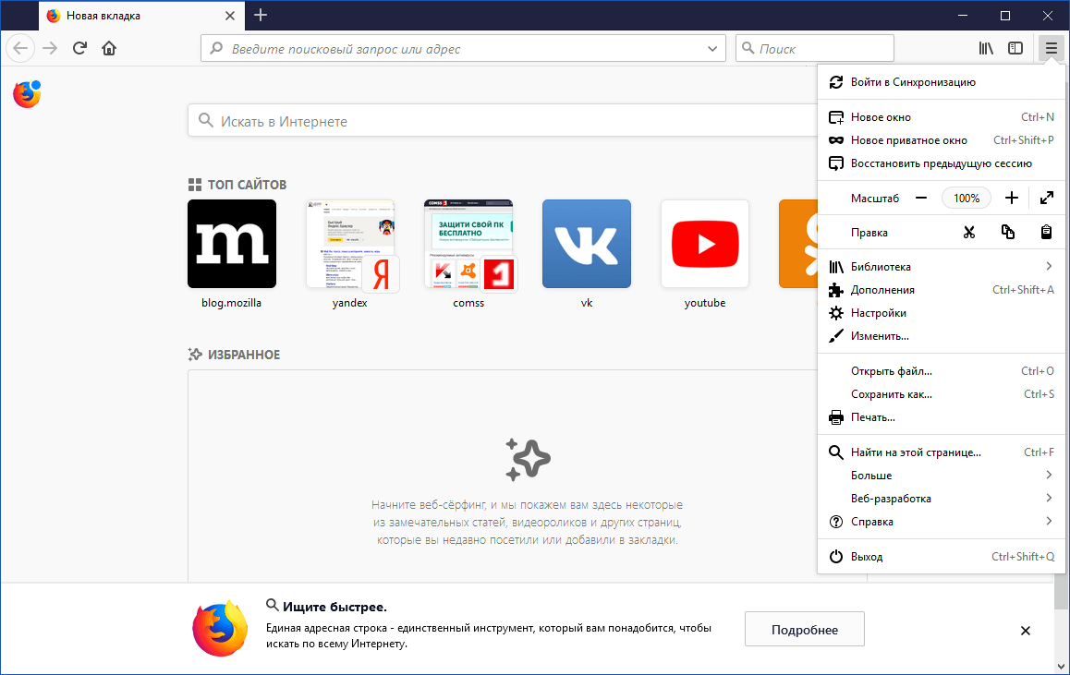Viewport: 1070px width, 675px height.
Task: Expand the Библиотека submenu
Action: pyautogui.click(x=884, y=266)
